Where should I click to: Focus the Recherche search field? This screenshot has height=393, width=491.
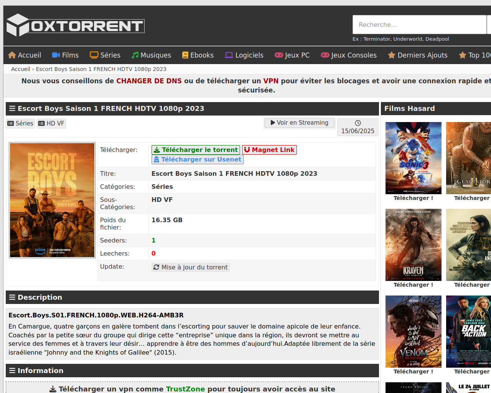pyautogui.click(x=420, y=25)
